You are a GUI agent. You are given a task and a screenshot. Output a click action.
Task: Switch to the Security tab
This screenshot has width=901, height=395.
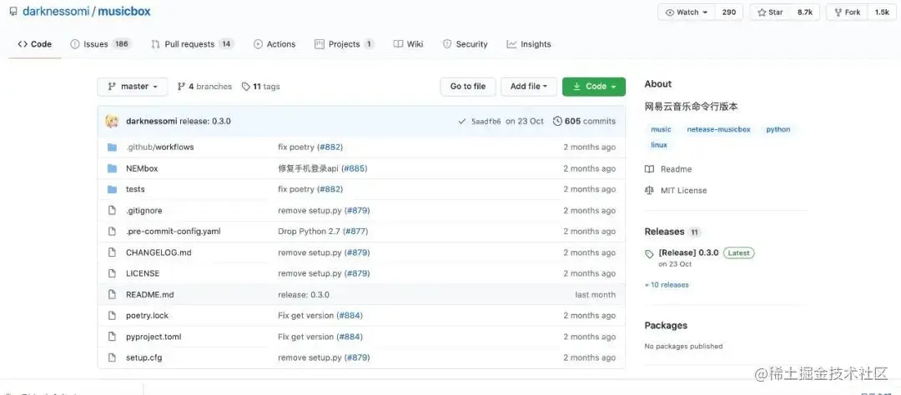coord(465,44)
